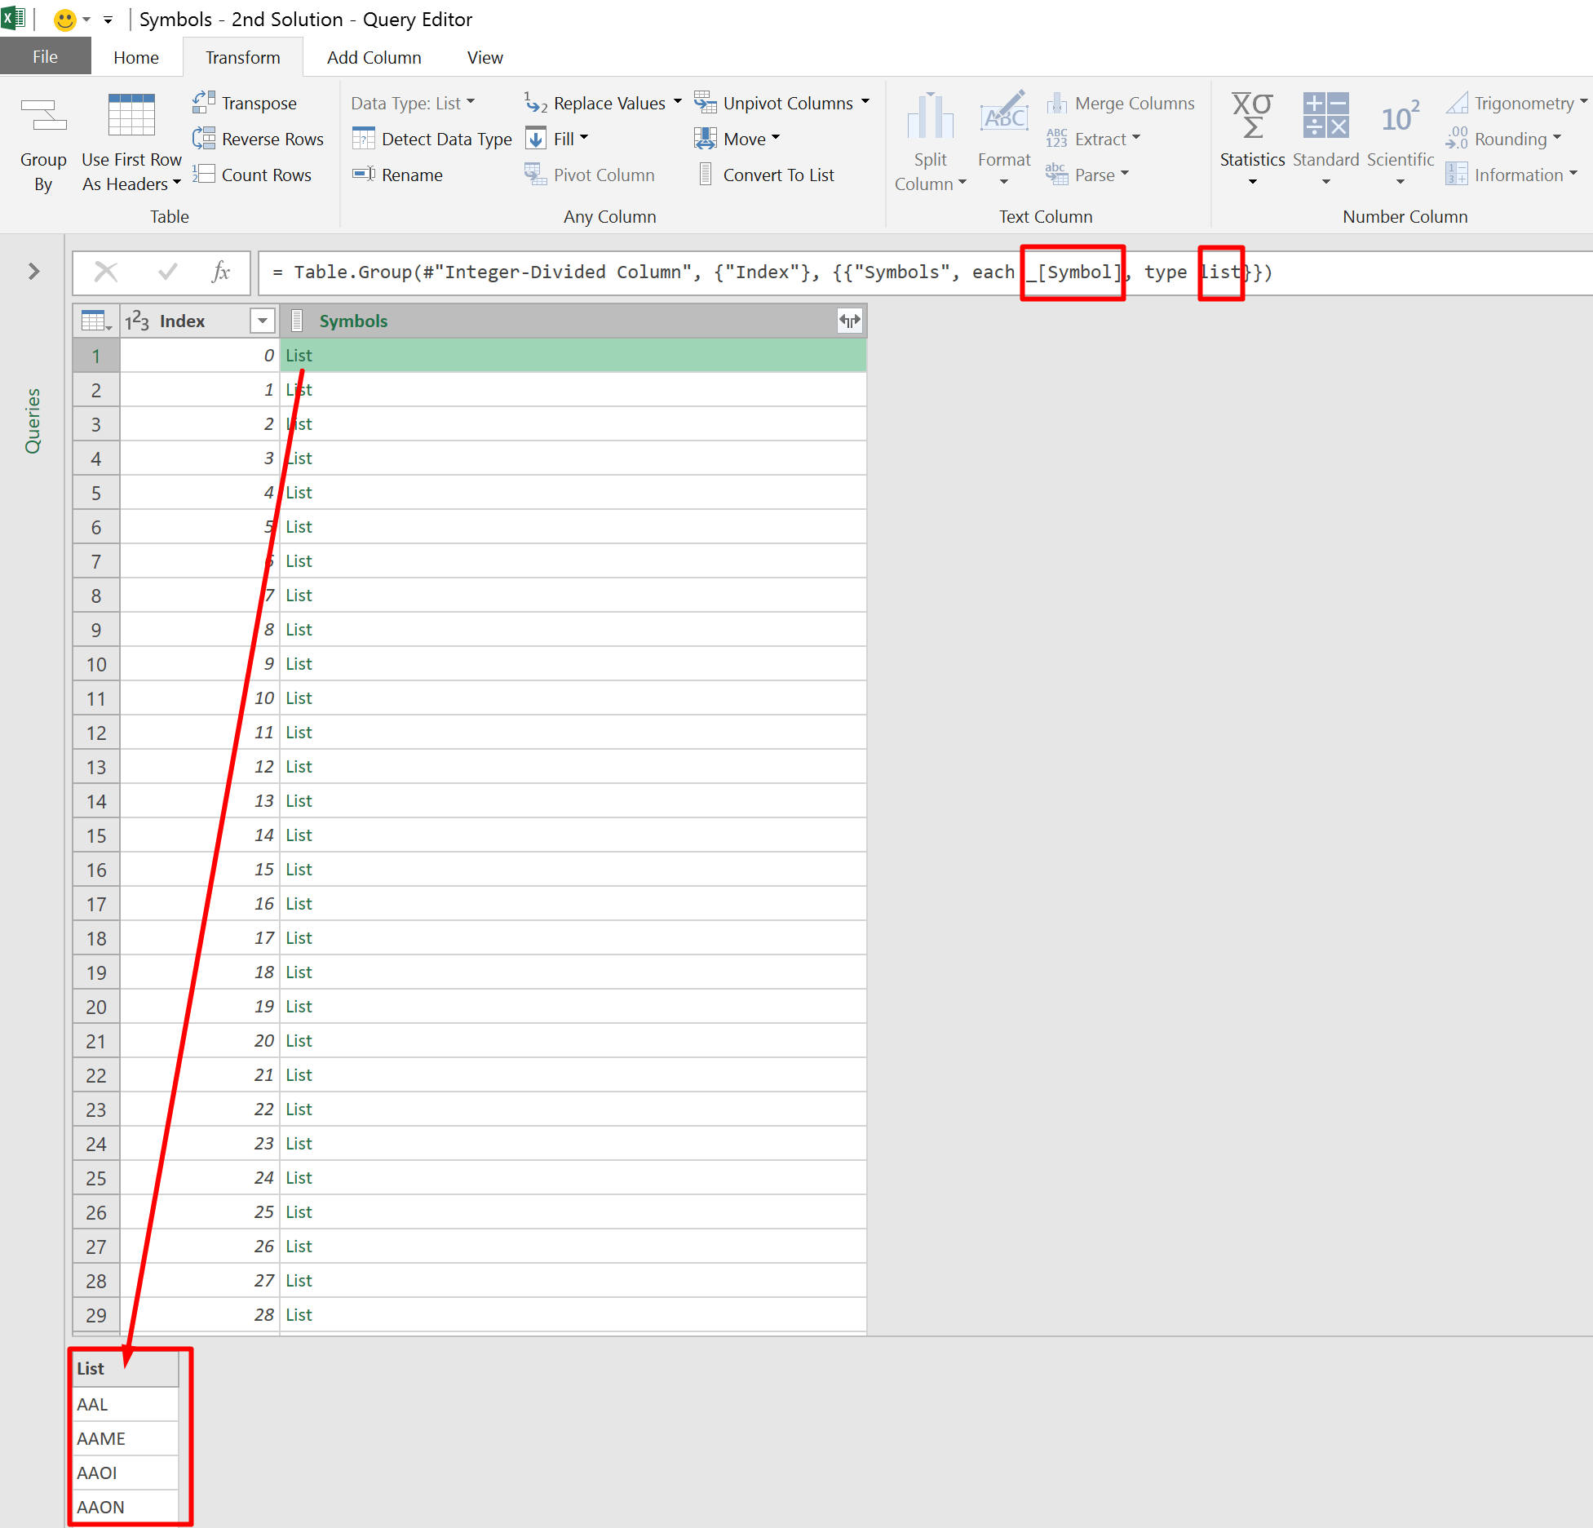
Task: Select row number 15
Action: tap(96, 835)
